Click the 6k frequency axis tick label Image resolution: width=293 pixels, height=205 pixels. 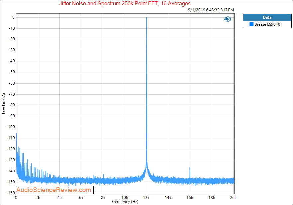pyautogui.click(x=81, y=198)
